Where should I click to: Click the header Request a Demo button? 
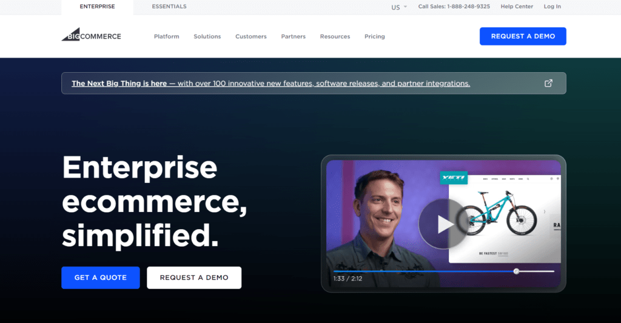pos(523,36)
